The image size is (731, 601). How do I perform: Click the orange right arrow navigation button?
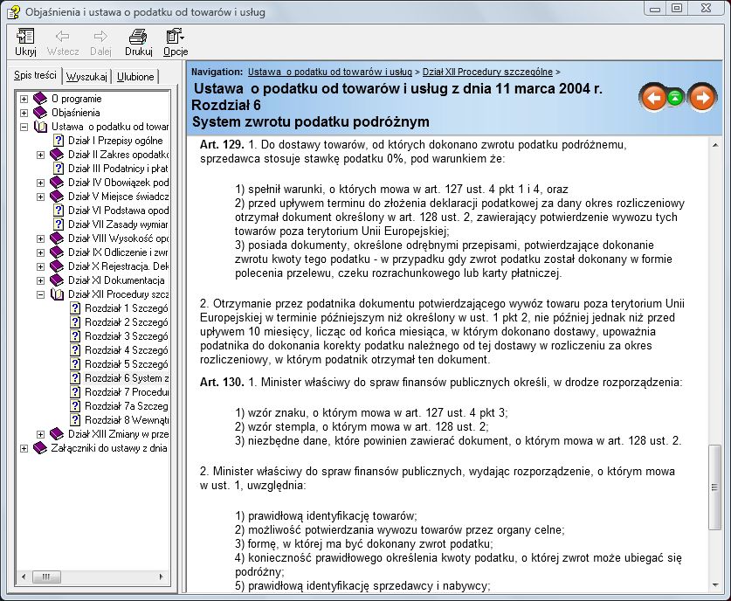pos(701,98)
